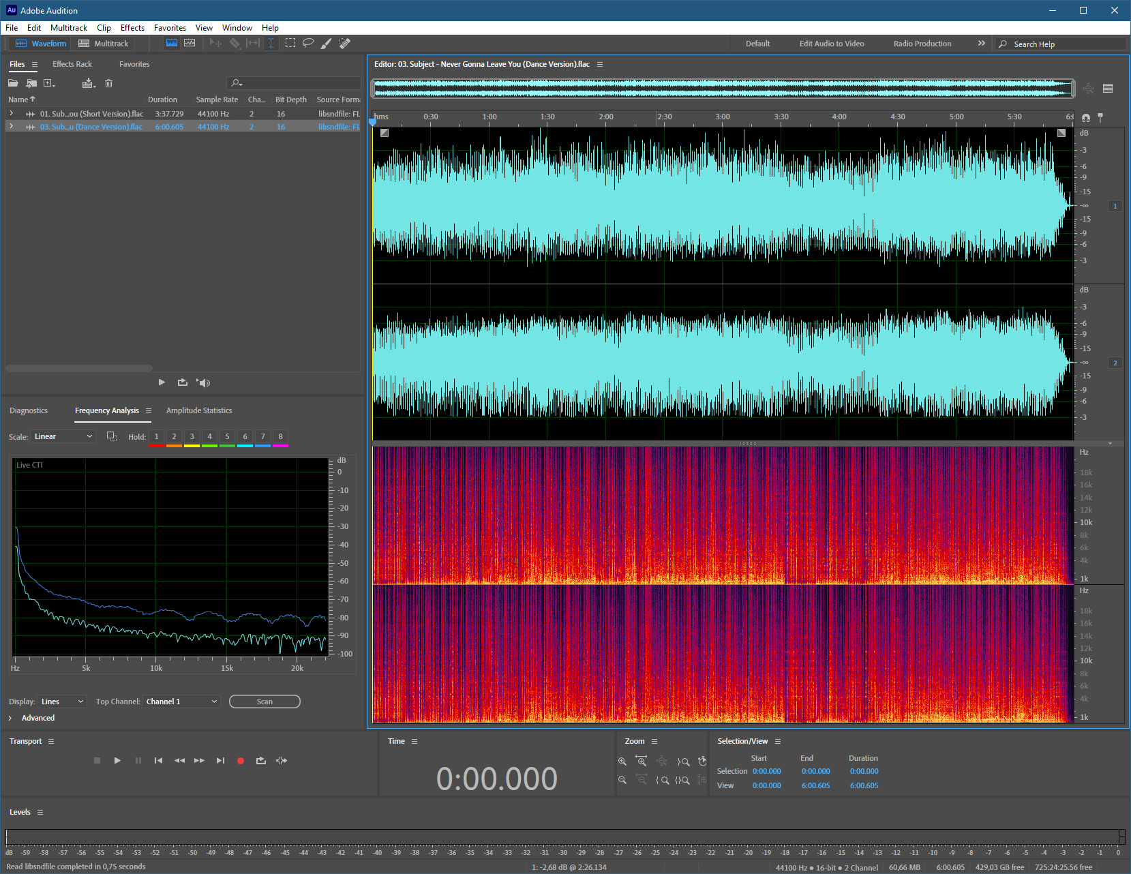The width and height of the screenshot is (1131, 874).
Task: Toggle Hold button 4
Action: 209,436
